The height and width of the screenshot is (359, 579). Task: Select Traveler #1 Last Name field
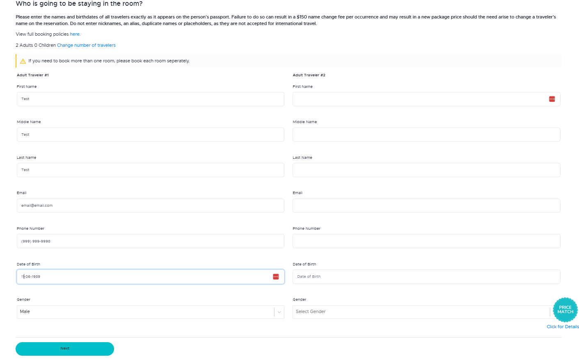(150, 170)
